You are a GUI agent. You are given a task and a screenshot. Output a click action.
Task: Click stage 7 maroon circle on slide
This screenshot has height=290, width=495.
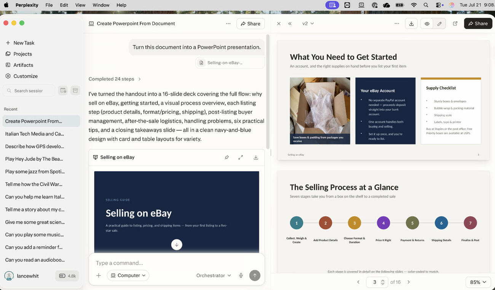(x=470, y=223)
